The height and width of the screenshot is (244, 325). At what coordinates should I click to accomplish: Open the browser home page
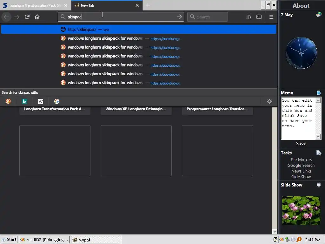click(x=37, y=17)
